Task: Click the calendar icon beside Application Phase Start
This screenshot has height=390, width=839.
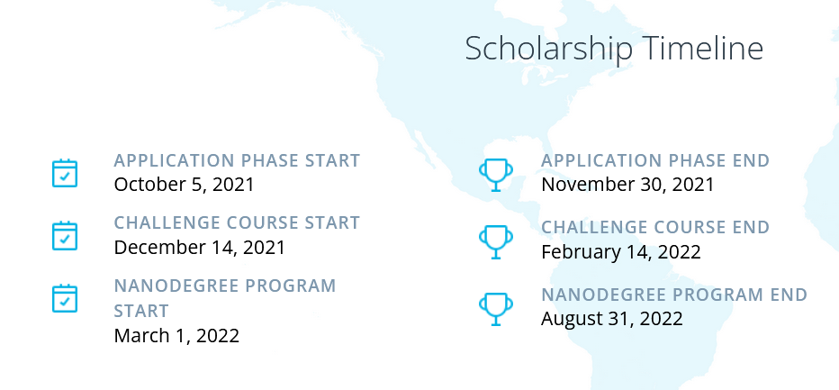Action: pyautogui.click(x=65, y=173)
